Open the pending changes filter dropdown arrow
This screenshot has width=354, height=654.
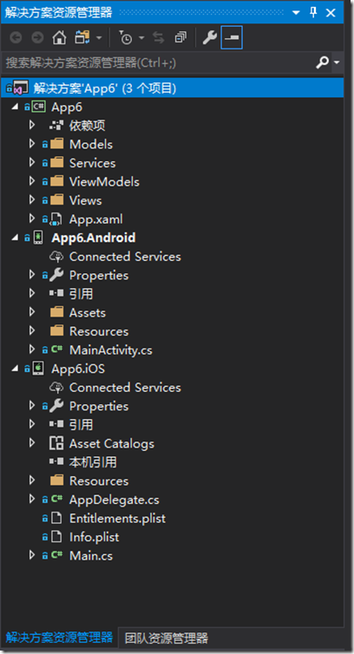click(x=141, y=38)
